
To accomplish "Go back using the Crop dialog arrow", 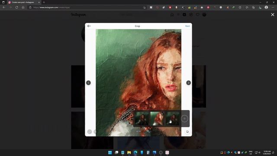I will point(89,26).
